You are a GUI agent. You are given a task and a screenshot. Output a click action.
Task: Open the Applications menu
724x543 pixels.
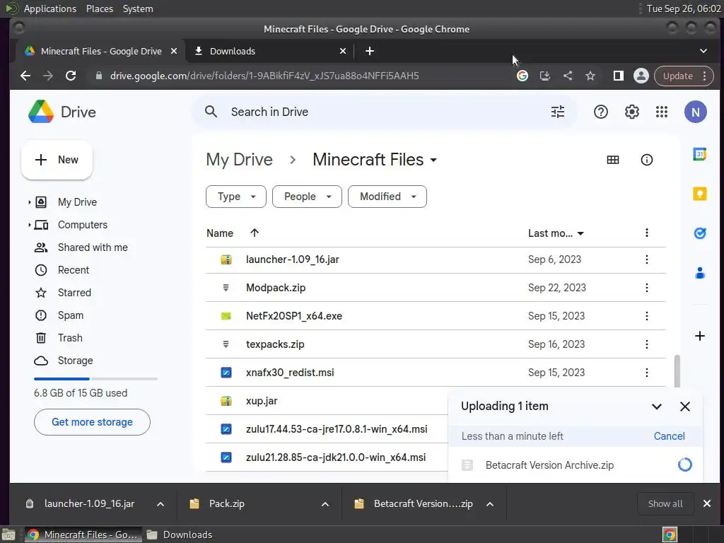pyautogui.click(x=50, y=8)
